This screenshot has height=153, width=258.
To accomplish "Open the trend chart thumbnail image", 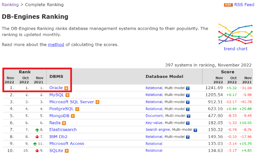I will click(x=235, y=34).
